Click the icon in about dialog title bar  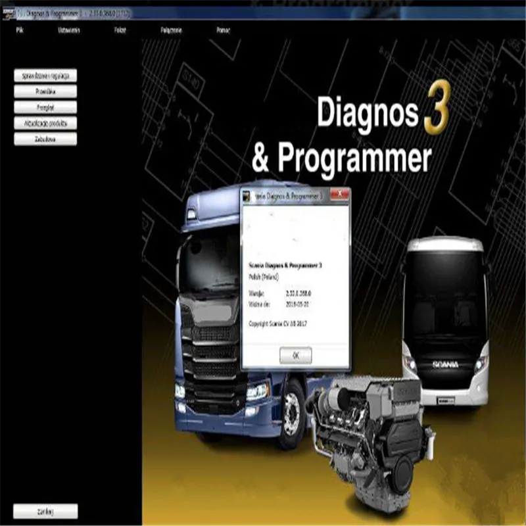[x=247, y=196]
